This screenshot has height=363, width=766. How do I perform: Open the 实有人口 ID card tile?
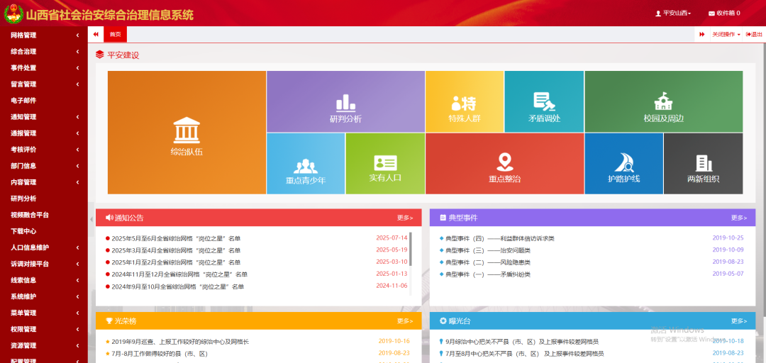pyautogui.click(x=385, y=163)
